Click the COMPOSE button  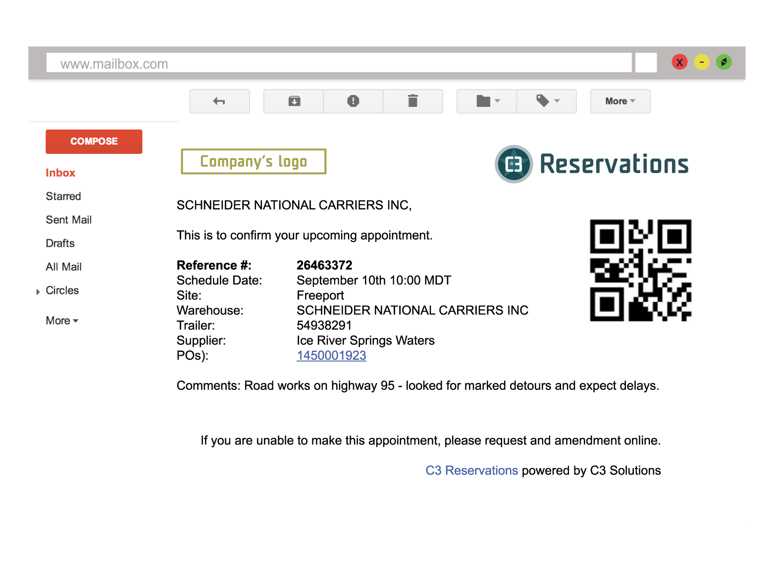pyautogui.click(x=94, y=142)
